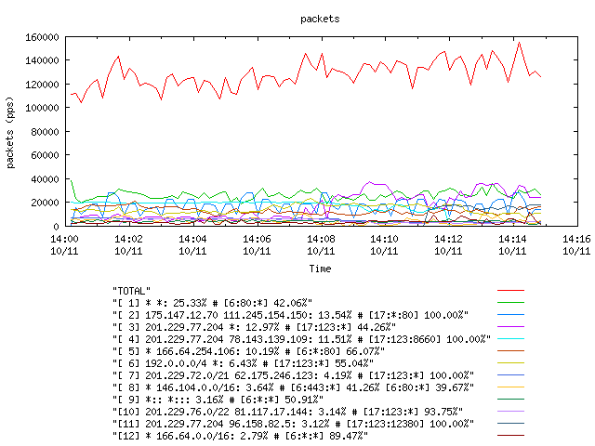
Task: Click the 60000 y-axis tick value
Action: (45, 155)
